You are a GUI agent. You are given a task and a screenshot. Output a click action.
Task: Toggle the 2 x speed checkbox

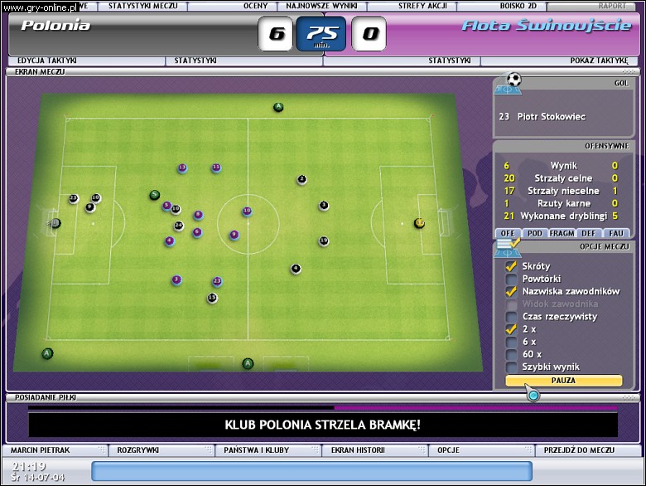pos(511,329)
